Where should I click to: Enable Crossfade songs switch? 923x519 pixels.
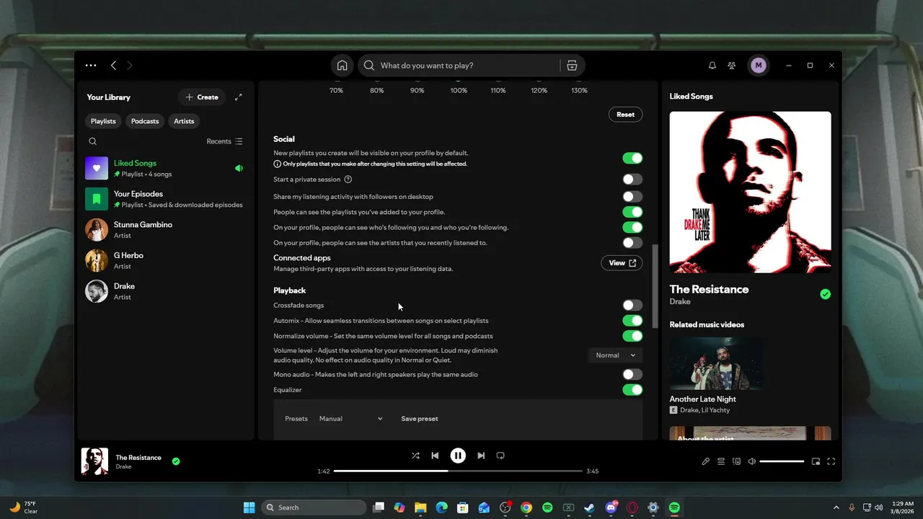pos(632,306)
